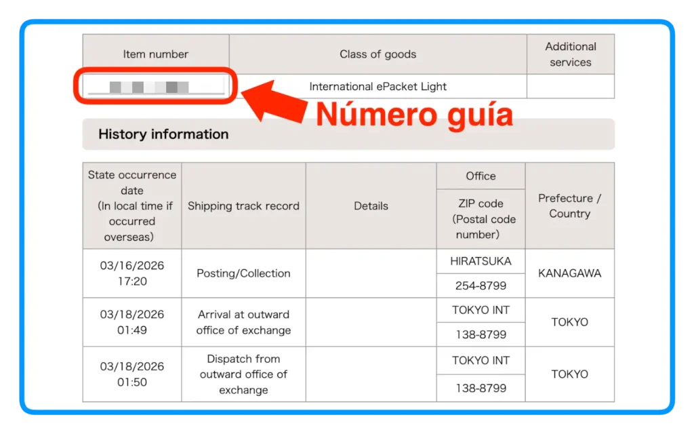Click the red "Número guía" label
This screenshot has height=434, width=694.
coord(414,115)
